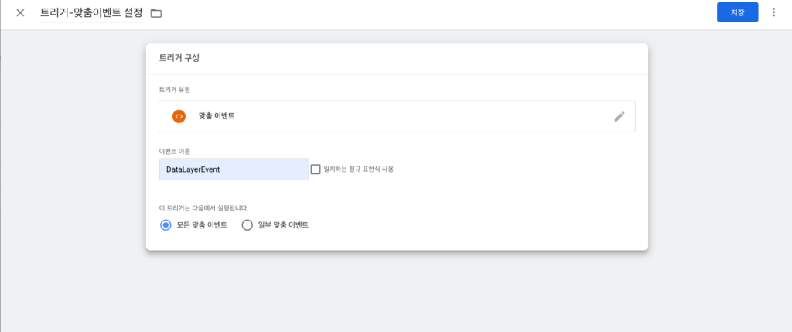The height and width of the screenshot is (332, 792).
Task: Click the orange custom event code icon
Action: 179,116
